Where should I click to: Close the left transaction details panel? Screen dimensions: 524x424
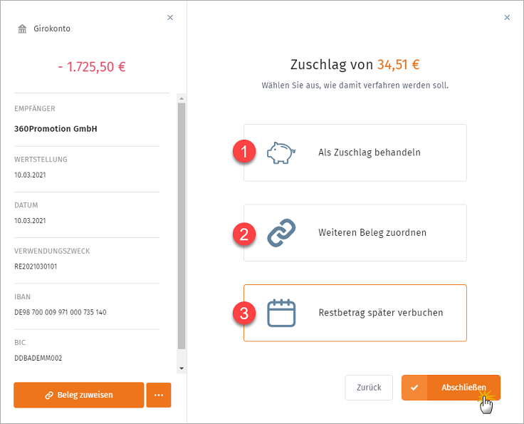point(170,17)
